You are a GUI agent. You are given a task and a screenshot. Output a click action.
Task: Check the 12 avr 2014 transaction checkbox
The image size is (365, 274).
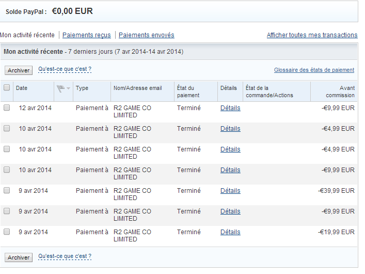point(7,108)
